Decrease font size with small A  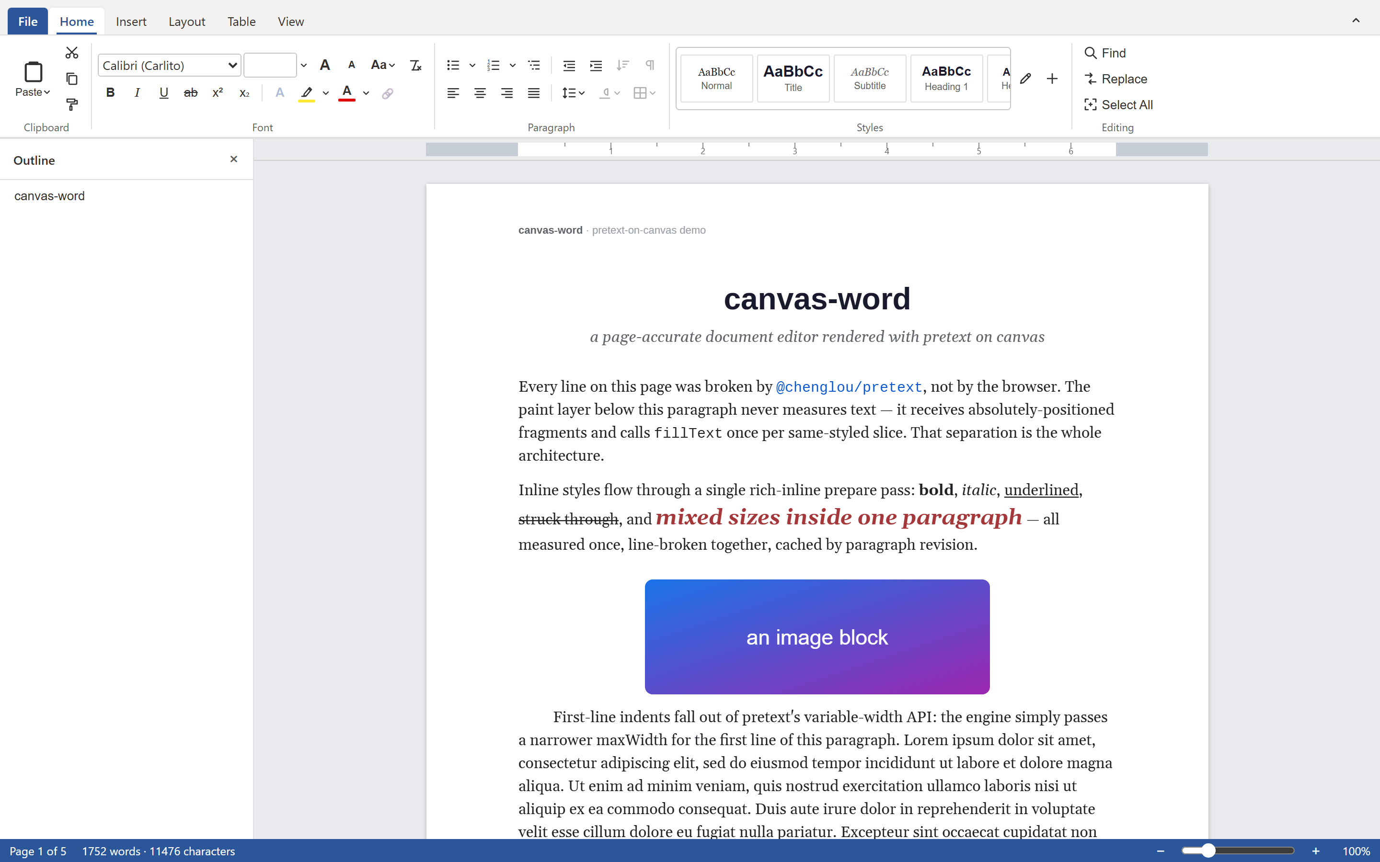point(351,65)
